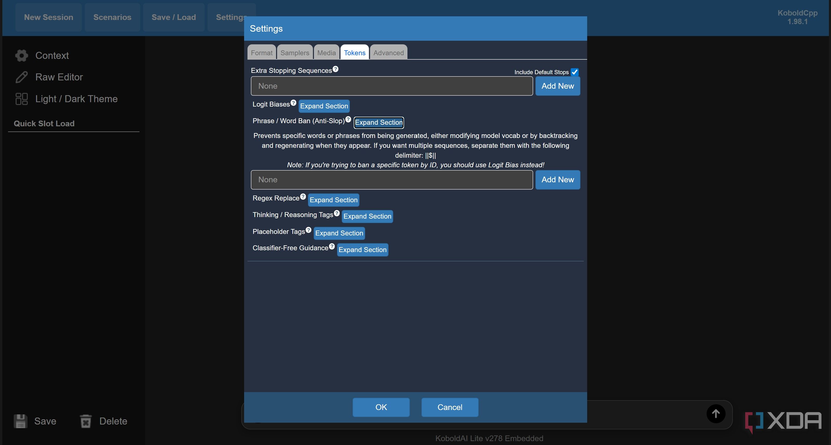Click the Delete trash icon
The image size is (831, 445).
86,421
